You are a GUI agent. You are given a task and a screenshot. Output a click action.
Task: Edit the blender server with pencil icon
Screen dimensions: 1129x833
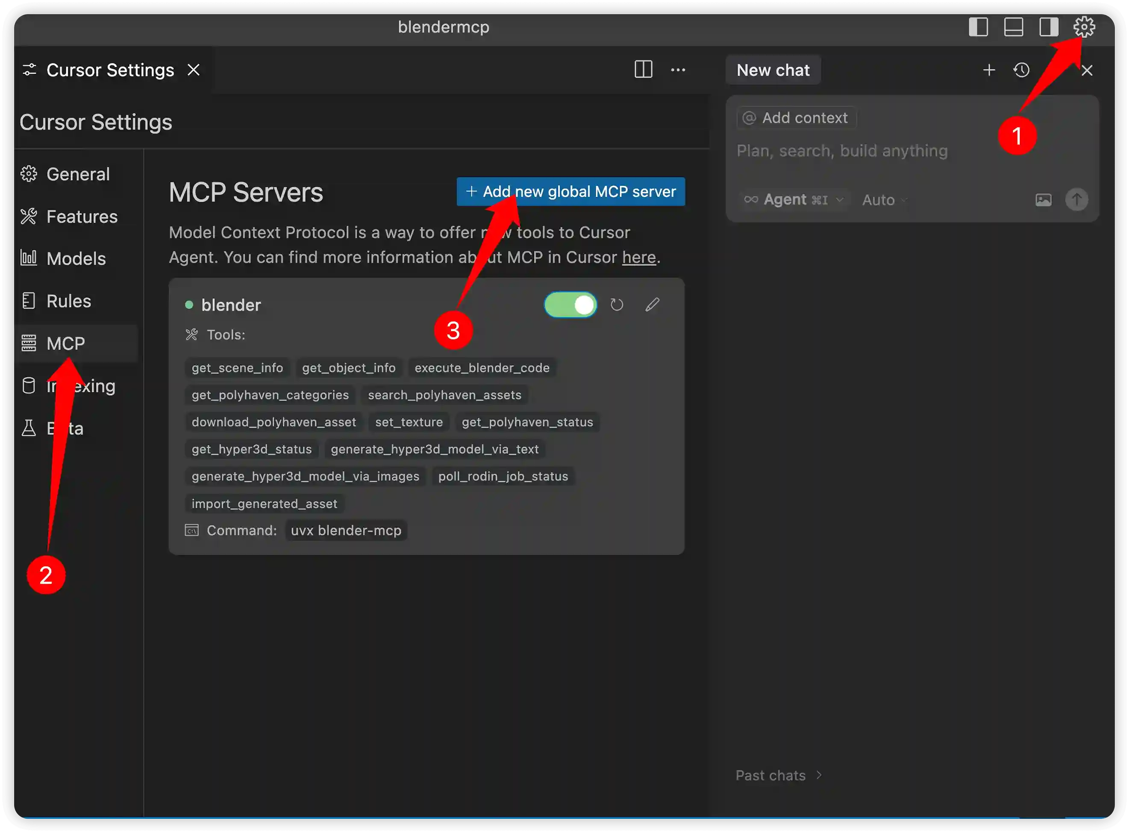652,305
